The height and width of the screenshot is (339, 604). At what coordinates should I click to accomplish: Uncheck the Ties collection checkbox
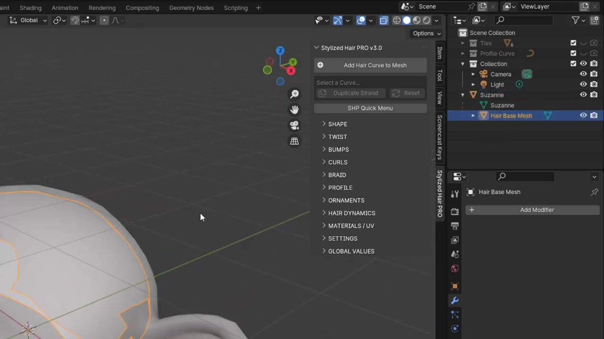(x=573, y=43)
